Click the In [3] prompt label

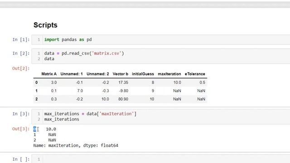(21, 114)
